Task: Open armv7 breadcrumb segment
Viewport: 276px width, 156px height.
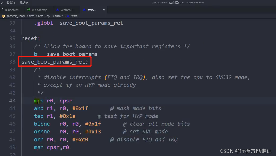Action: pyautogui.click(x=59, y=16)
